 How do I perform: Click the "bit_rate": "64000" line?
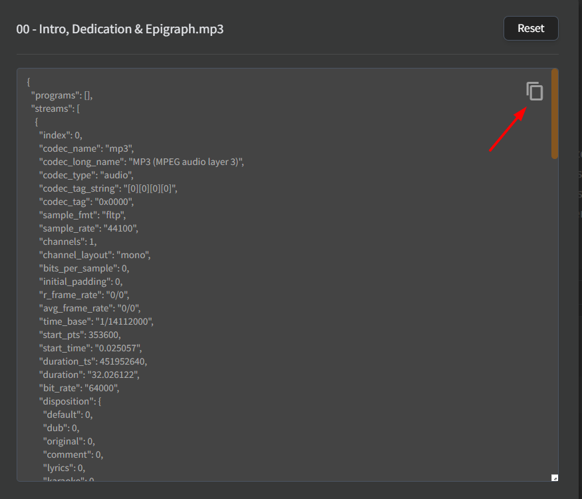click(79, 388)
